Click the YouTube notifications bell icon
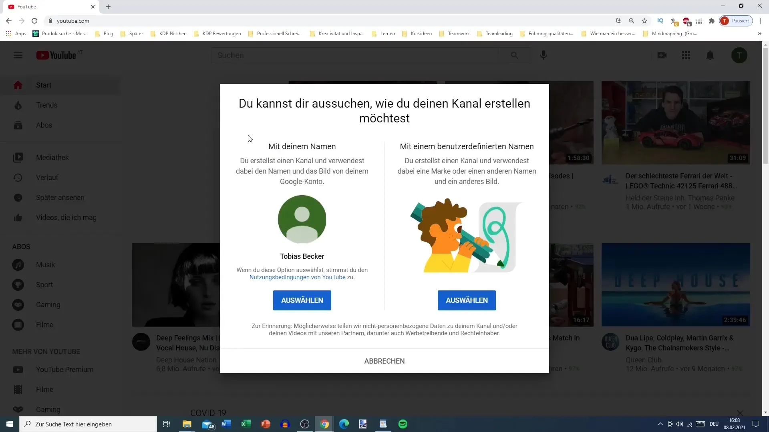This screenshot has height=432, width=769. pos(710,55)
